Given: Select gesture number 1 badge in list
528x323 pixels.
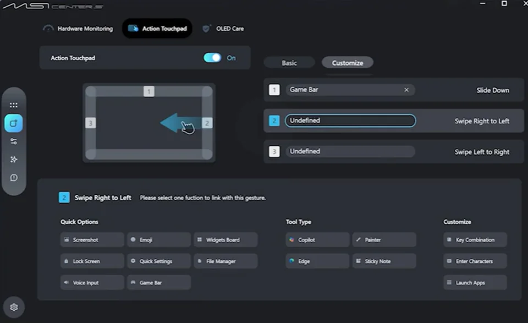Looking at the screenshot, I should 274,90.
